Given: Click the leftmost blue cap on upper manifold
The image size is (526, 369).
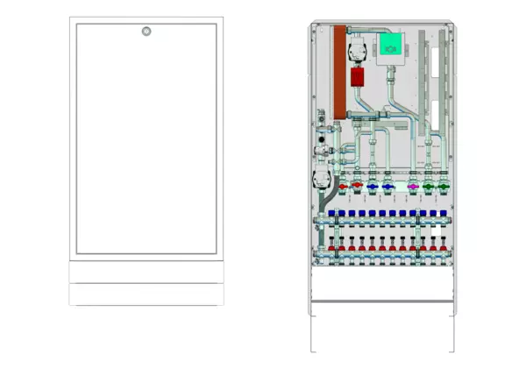Looking at the screenshot, I should pos(332,213).
